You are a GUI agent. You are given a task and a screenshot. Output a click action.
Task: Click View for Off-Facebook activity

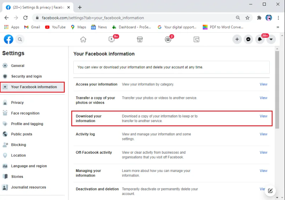click(263, 153)
